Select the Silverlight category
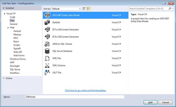 tap(15, 66)
